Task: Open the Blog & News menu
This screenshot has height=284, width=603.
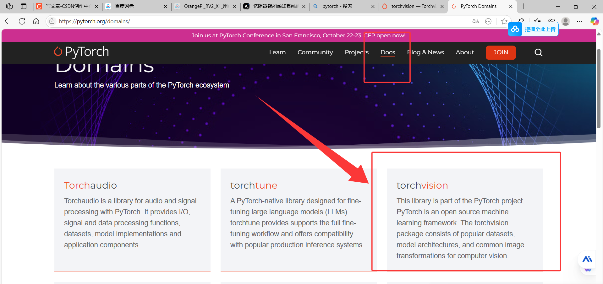Action: click(x=425, y=52)
